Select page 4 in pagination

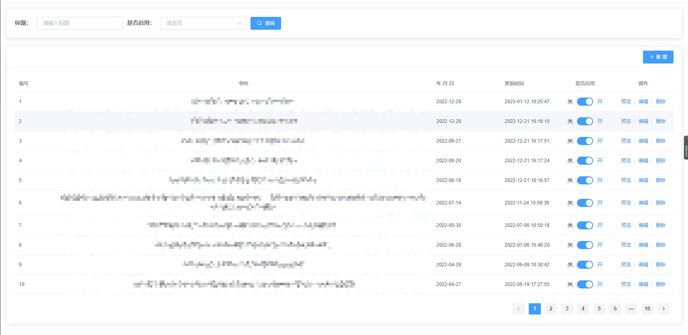(583, 309)
